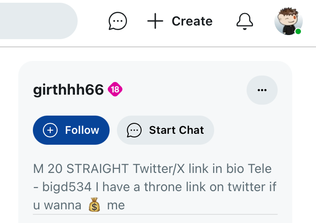Open the chat inbox bubble icon in header

118,21
